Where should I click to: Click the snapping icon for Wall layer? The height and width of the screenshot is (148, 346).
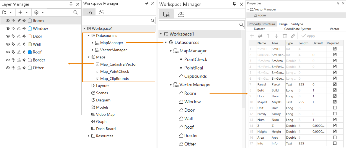(x=24, y=44)
